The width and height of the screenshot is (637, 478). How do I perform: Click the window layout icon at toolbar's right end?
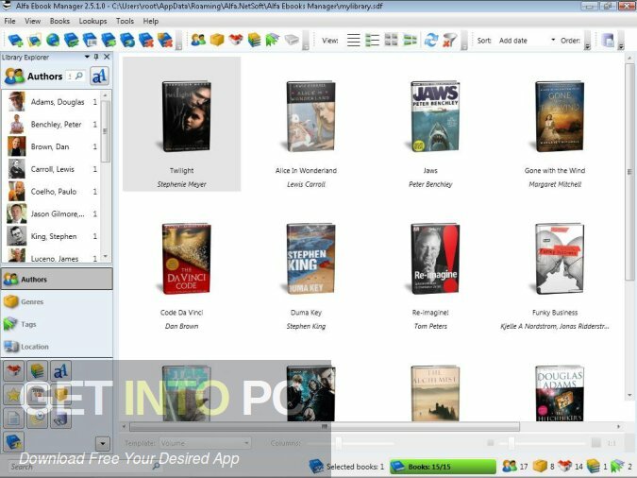pos(608,41)
